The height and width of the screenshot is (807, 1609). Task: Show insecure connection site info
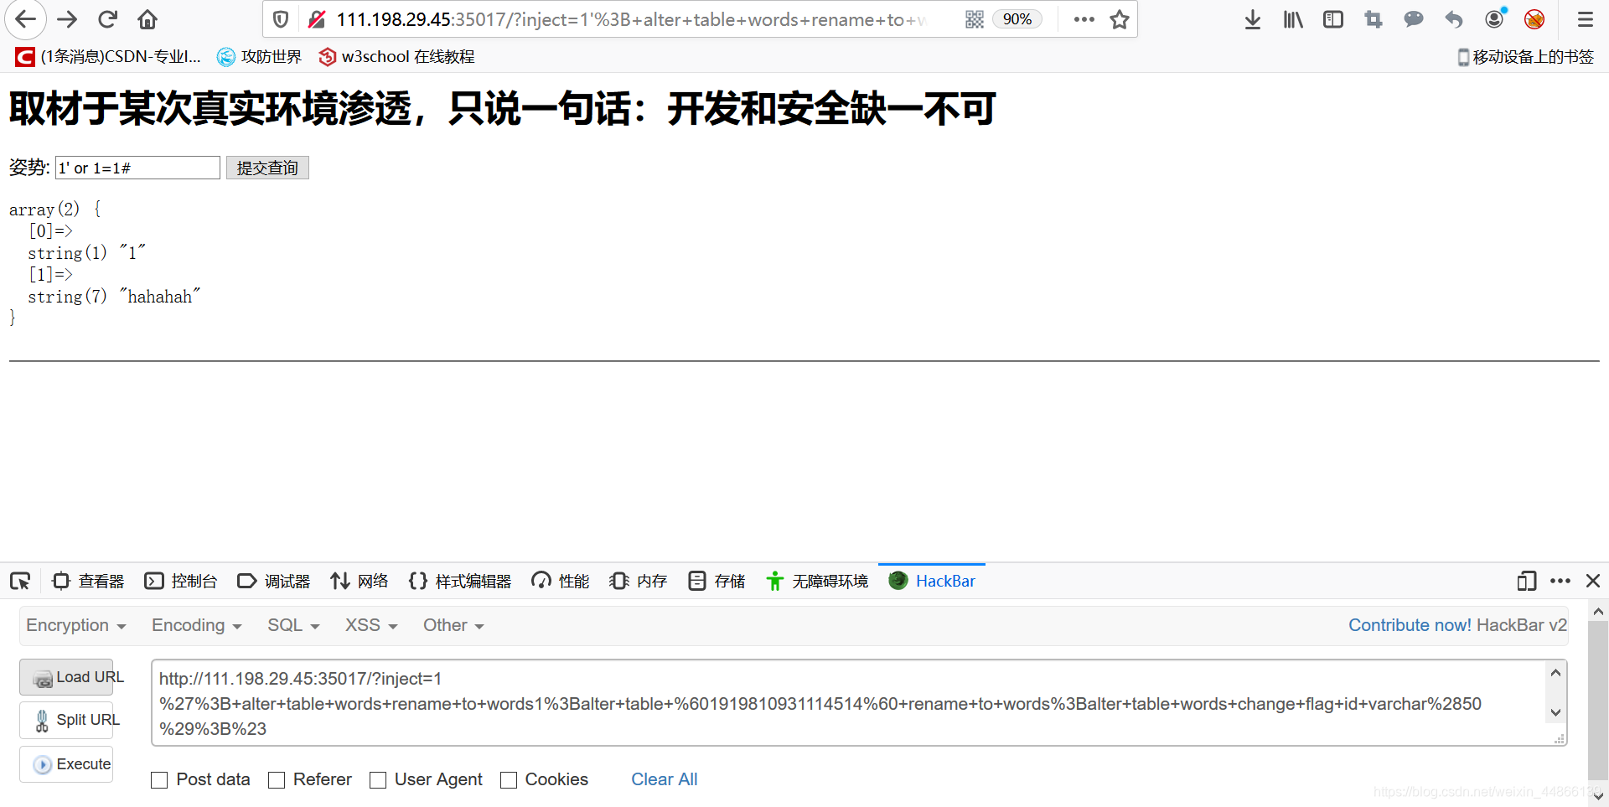[317, 19]
